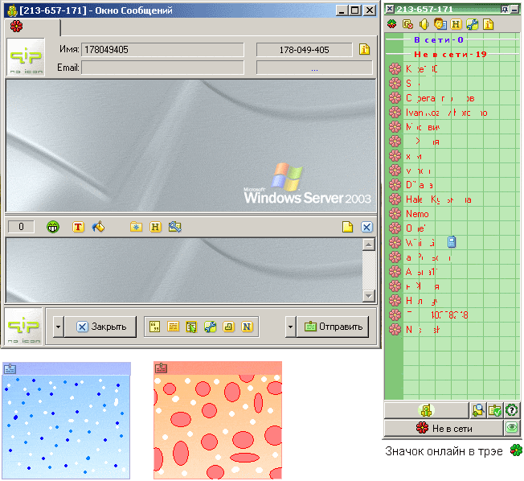The width and height of the screenshot is (524, 481).
Task: Click the green flower tray online icon
Action: tap(516, 450)
